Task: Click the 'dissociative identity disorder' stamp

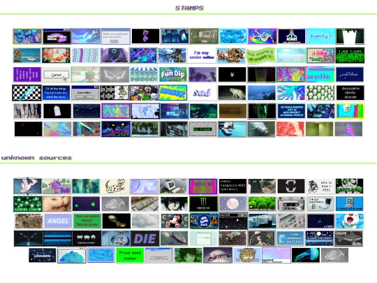Action: (x=350, y=93)
